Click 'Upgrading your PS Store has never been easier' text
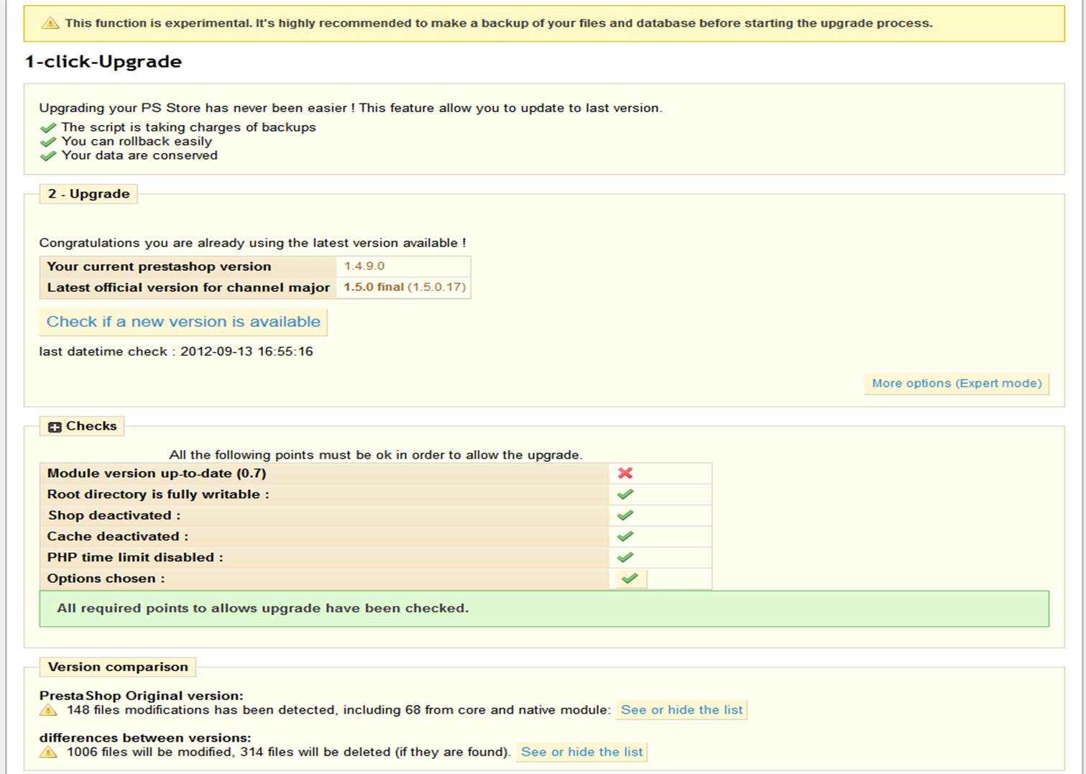 point(351,109)
